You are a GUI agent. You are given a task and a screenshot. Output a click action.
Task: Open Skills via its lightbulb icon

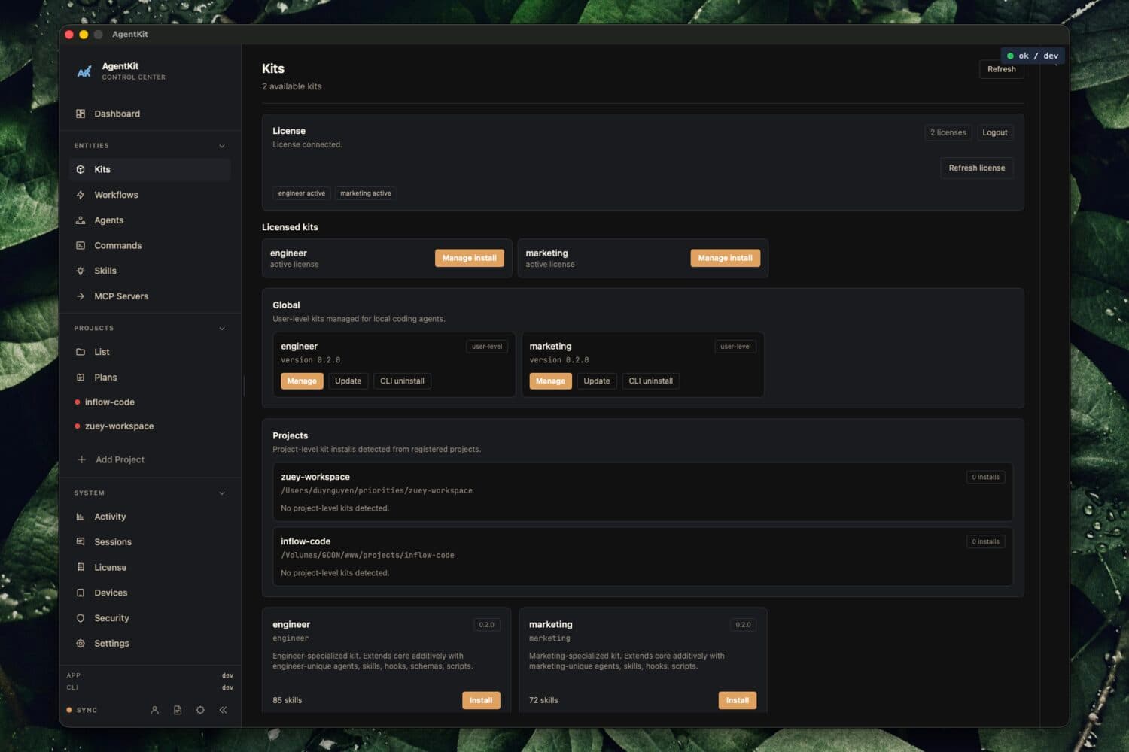(x=81, y=271)
